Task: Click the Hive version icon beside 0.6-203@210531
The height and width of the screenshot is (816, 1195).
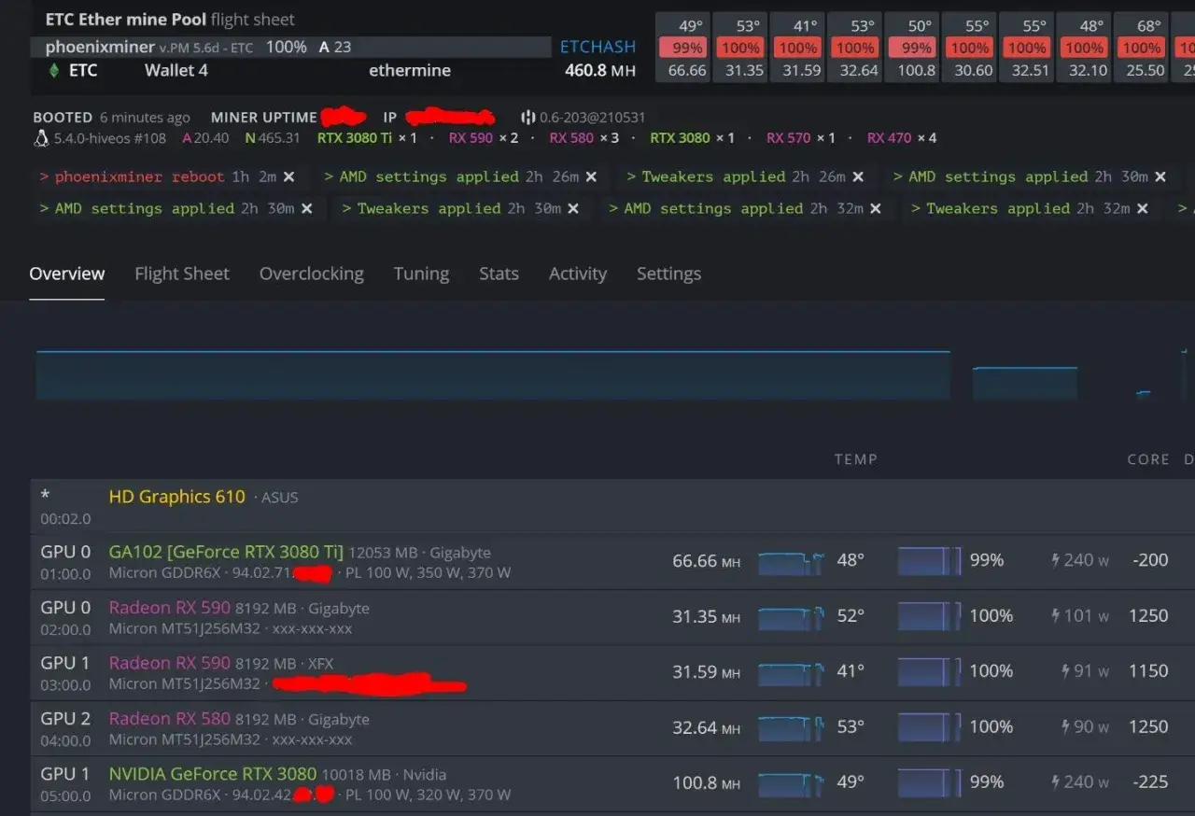Action: tap(528, 118)
